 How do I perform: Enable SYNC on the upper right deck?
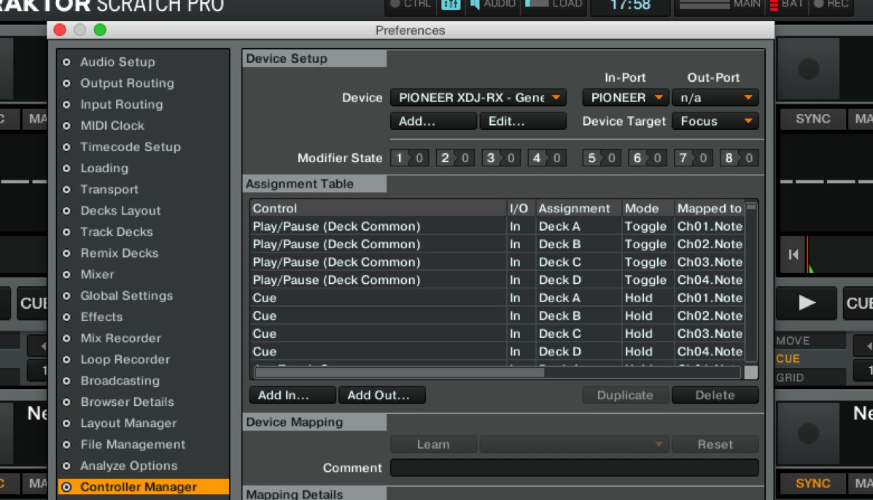pos(812,119)
